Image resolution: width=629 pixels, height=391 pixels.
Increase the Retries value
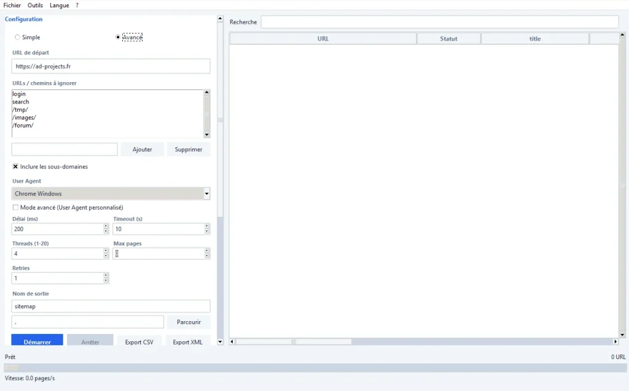tap(106, 276)
